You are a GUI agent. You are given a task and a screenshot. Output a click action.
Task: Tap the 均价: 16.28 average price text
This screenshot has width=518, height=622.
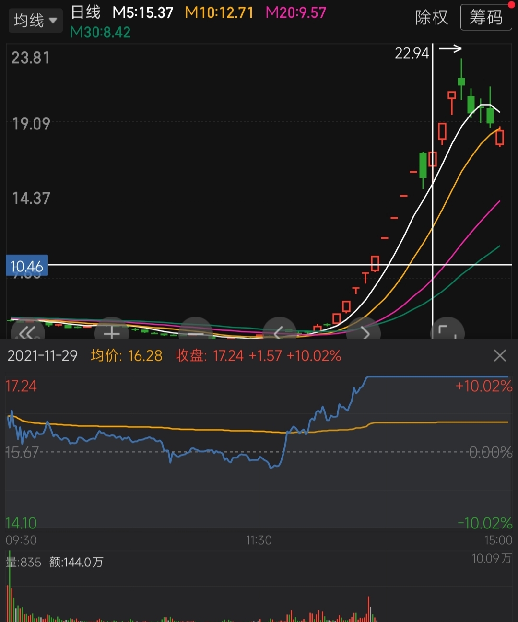click(127, 355)
